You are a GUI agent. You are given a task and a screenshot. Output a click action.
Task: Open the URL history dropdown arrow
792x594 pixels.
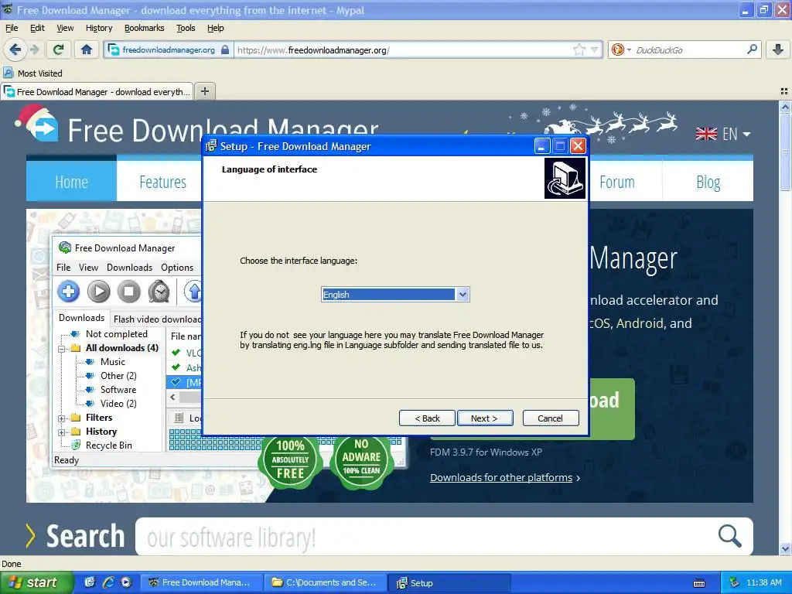[x=595, y=49]
